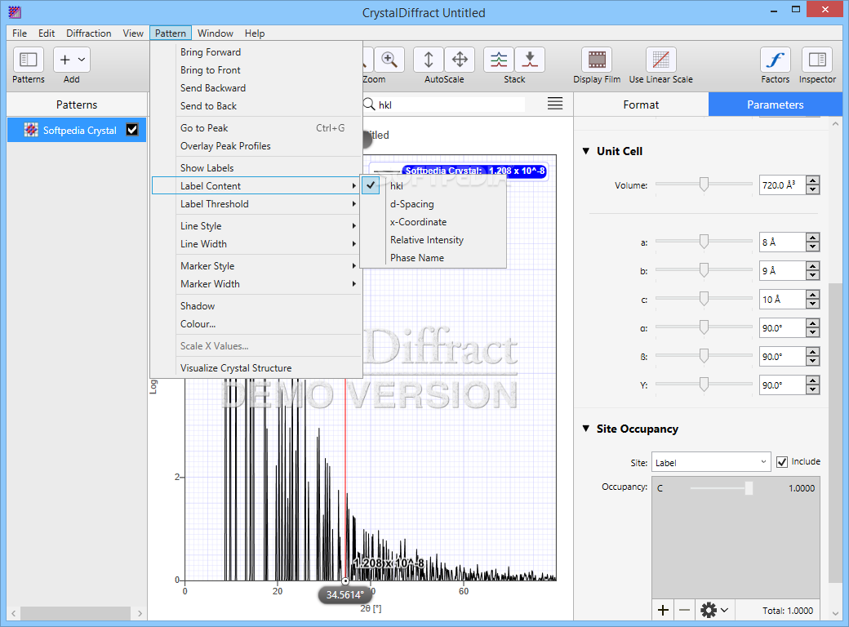The height and width of the screenshot is (627, 849).
Task: Open the site occupancy gear menu
Action: 714,610
